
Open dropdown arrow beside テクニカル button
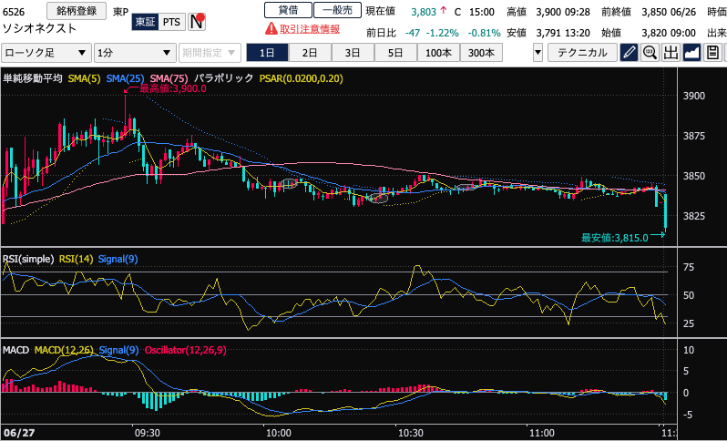pos(538,53)
